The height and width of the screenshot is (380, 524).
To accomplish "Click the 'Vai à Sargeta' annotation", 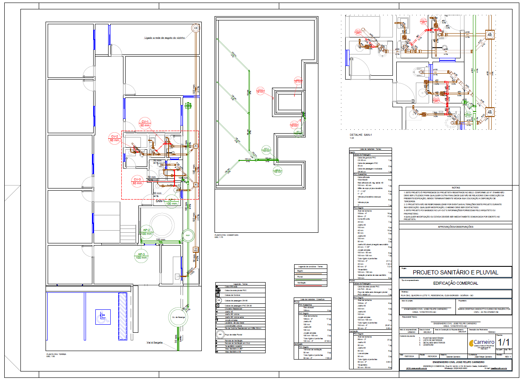I will [155, 342].
